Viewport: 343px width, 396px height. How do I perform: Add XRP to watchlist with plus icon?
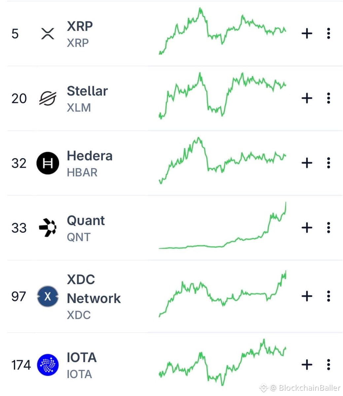point(307,33)
